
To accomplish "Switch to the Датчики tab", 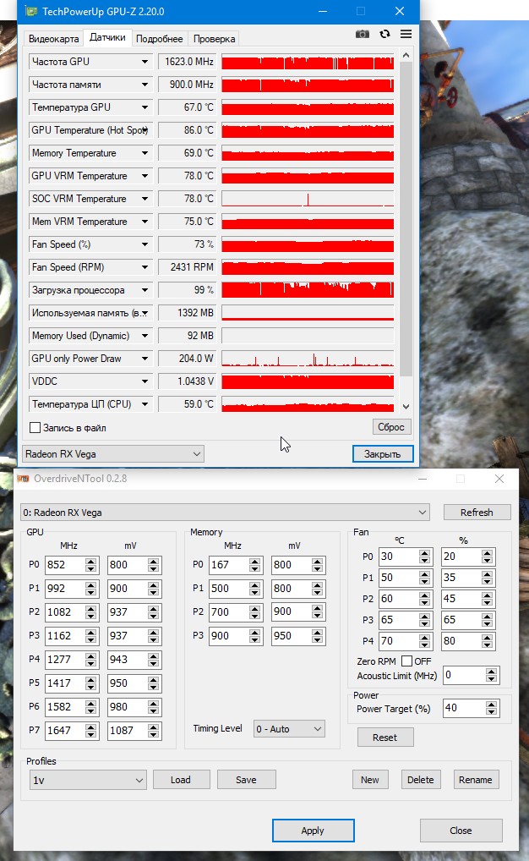I will pyautogui.click(x=107, y=37).
